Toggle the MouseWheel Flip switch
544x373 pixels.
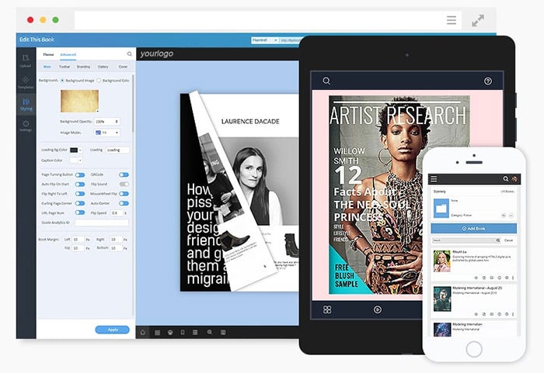pyautogui.click(x=124, y=194)
